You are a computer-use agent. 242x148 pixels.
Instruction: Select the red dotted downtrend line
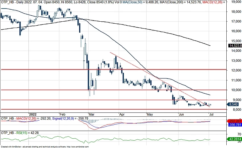point(160,79)
